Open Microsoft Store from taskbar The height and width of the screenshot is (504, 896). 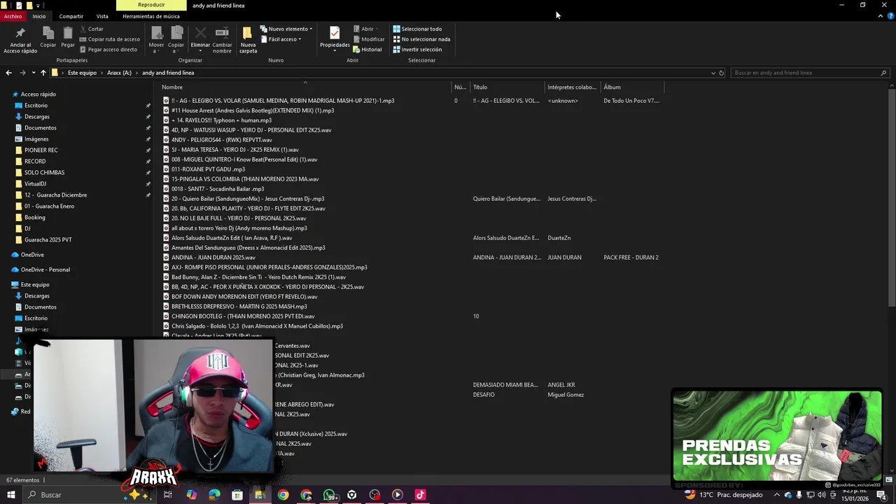(237, 495)
